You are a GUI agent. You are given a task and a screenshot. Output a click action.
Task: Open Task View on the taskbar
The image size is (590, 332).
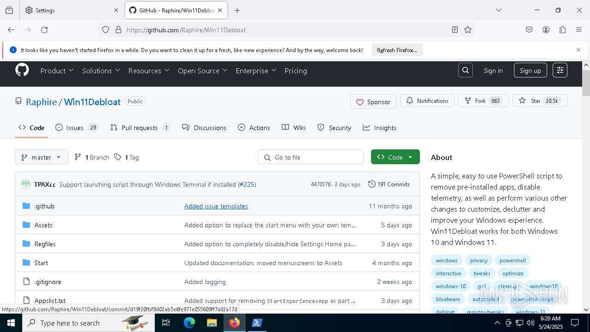[x=166, y=323]
